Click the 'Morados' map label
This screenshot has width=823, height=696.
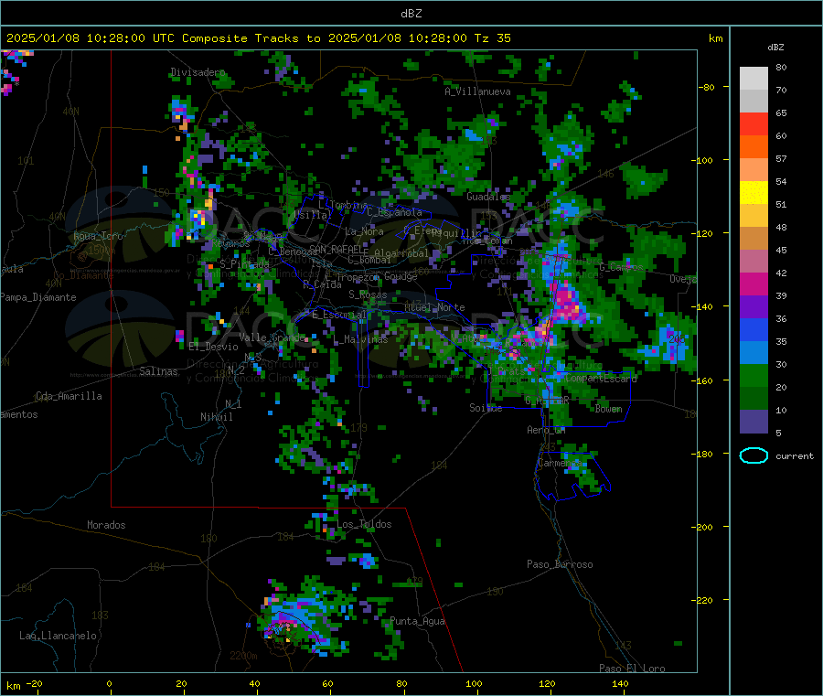click(106, 525)
